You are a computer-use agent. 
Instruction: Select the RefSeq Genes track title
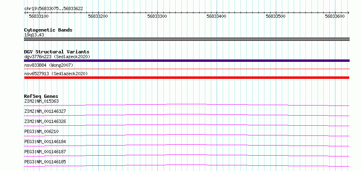pos(41,96)
